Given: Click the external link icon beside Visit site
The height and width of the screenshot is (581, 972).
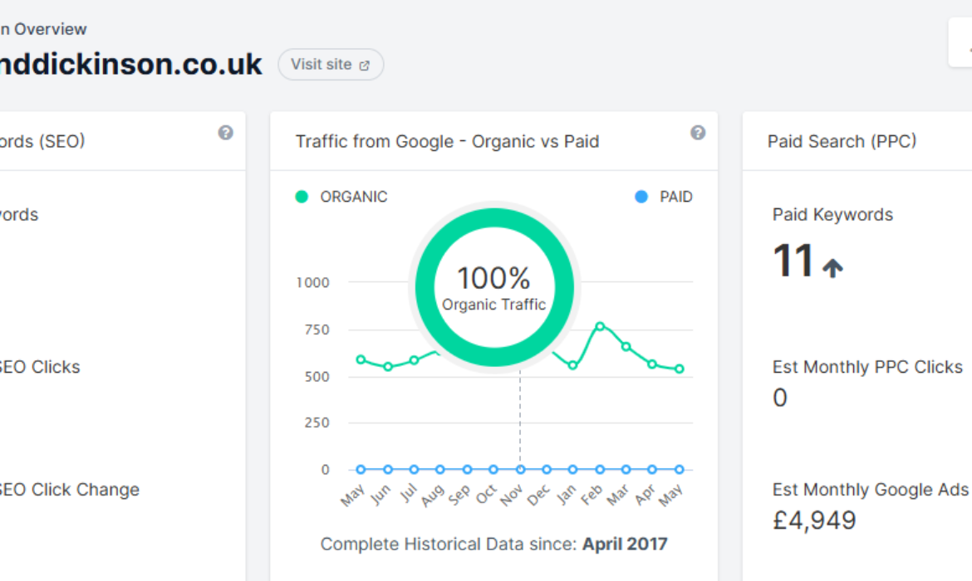Looking at the screenshot, I should (365, 65).
